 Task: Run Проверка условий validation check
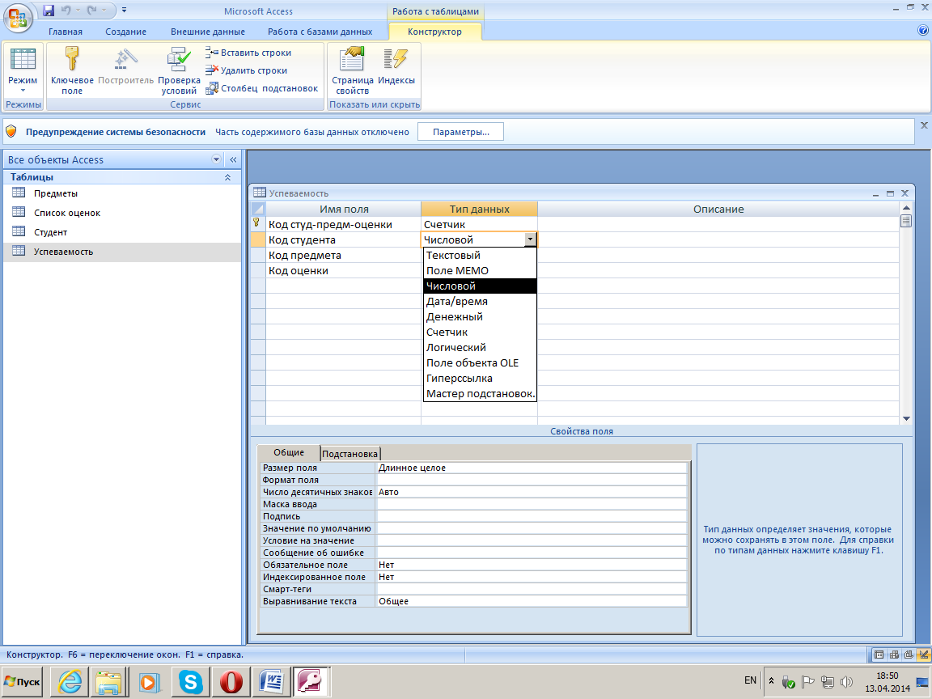[x=179, y=70]
